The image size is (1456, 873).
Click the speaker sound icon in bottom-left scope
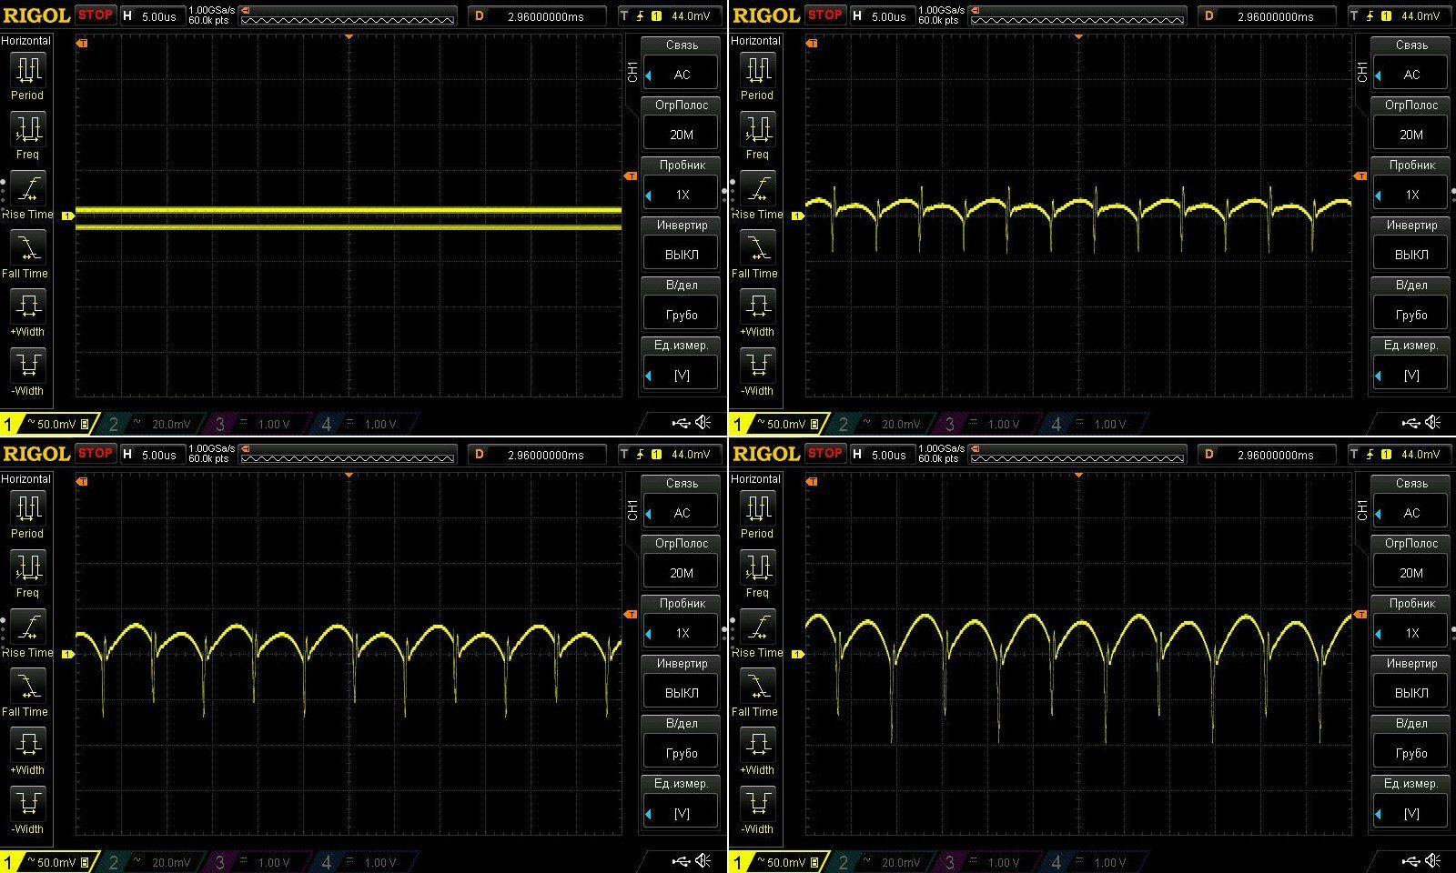tap(703, 860)
